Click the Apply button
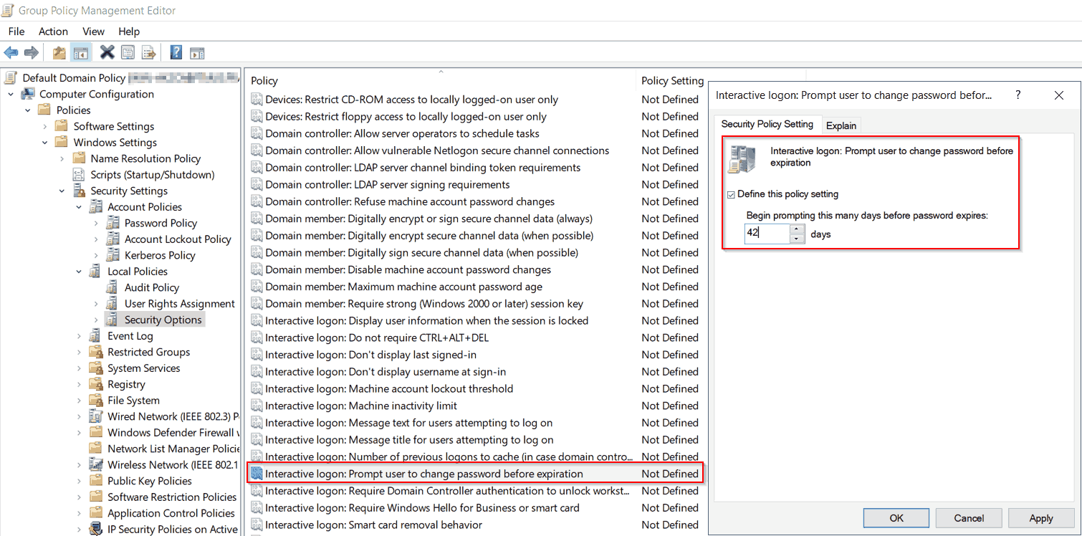The height and width of the screenshot is (536, 1082). point(1040,517)
